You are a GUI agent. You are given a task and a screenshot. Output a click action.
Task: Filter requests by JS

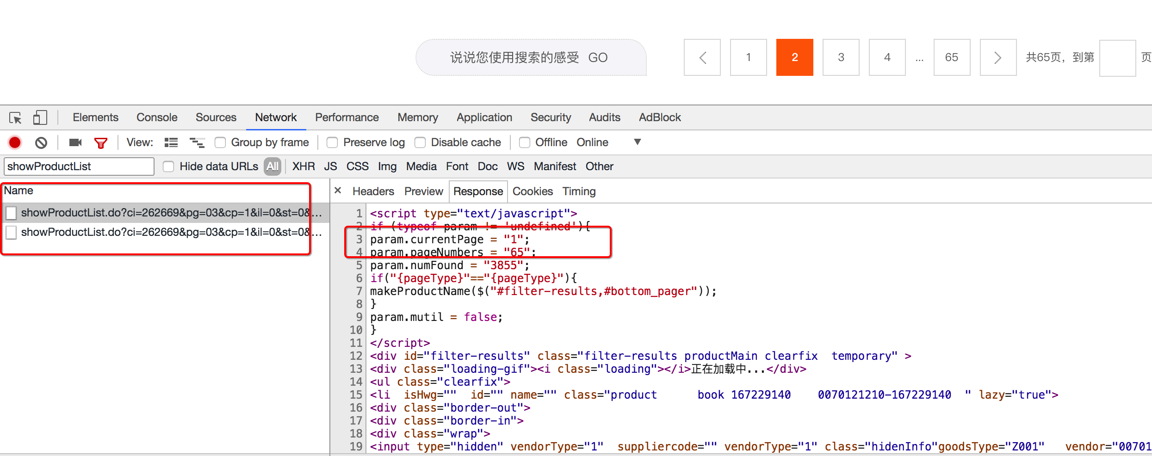click(x=330, y=166)
